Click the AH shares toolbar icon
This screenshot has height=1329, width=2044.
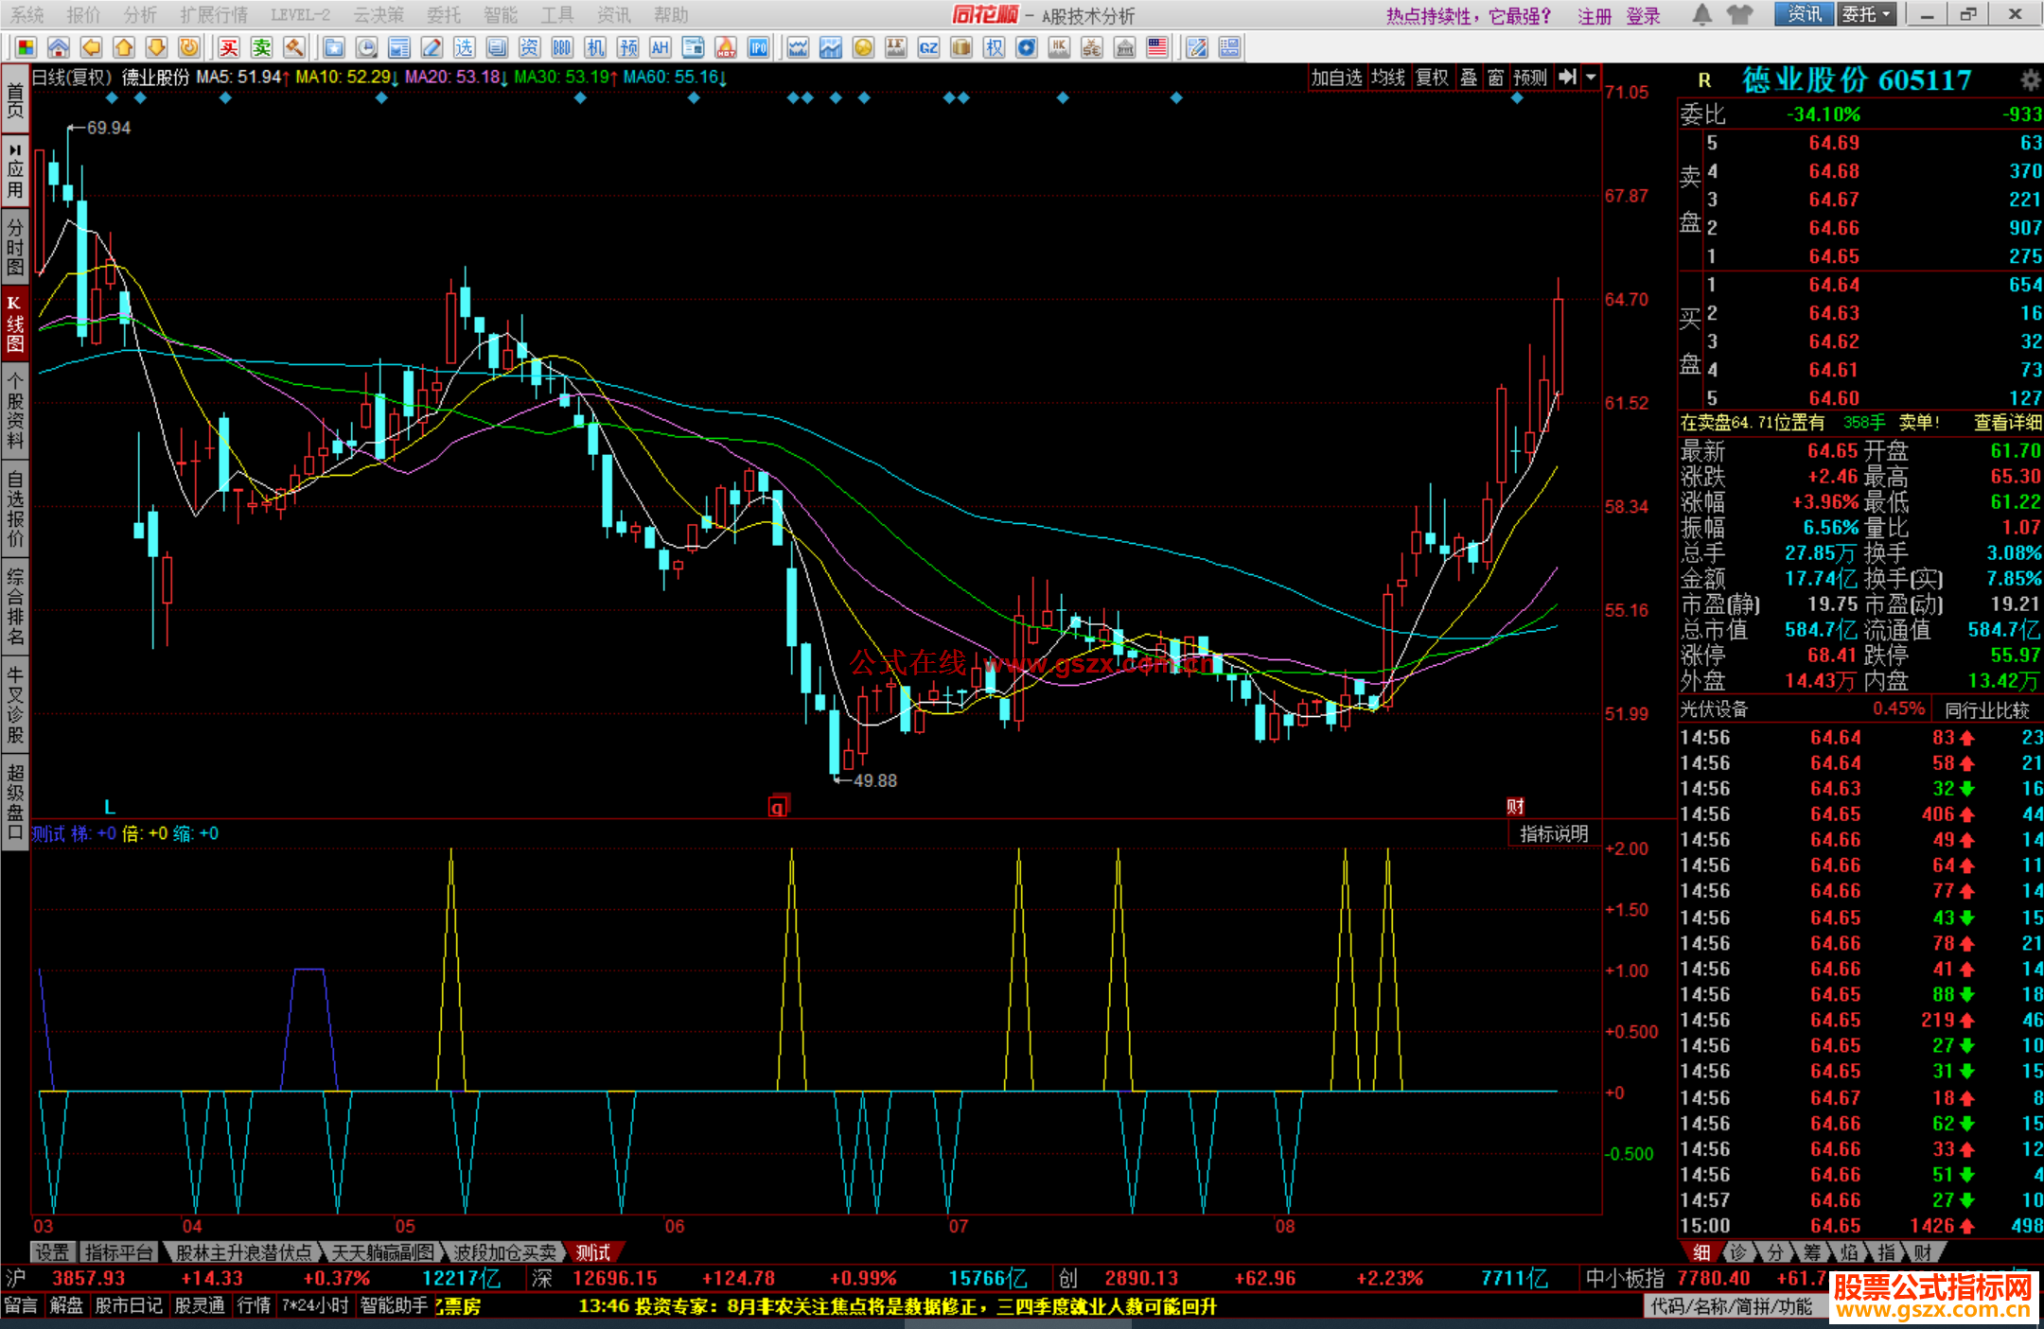661,47
